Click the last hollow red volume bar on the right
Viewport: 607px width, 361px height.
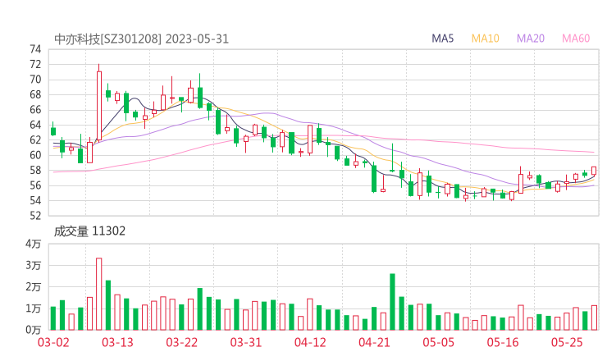point(594,318)
